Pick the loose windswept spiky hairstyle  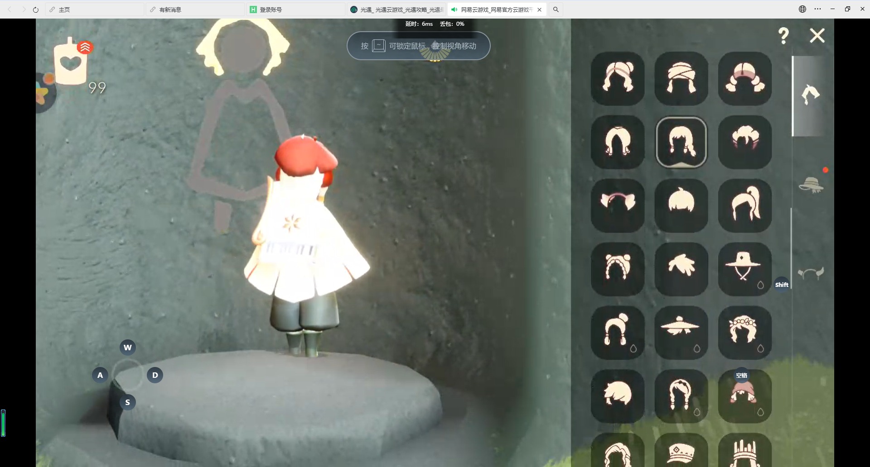point(681,269)
